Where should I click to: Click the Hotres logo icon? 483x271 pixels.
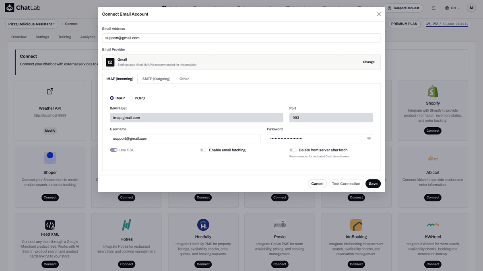click(x=126, y=225)
